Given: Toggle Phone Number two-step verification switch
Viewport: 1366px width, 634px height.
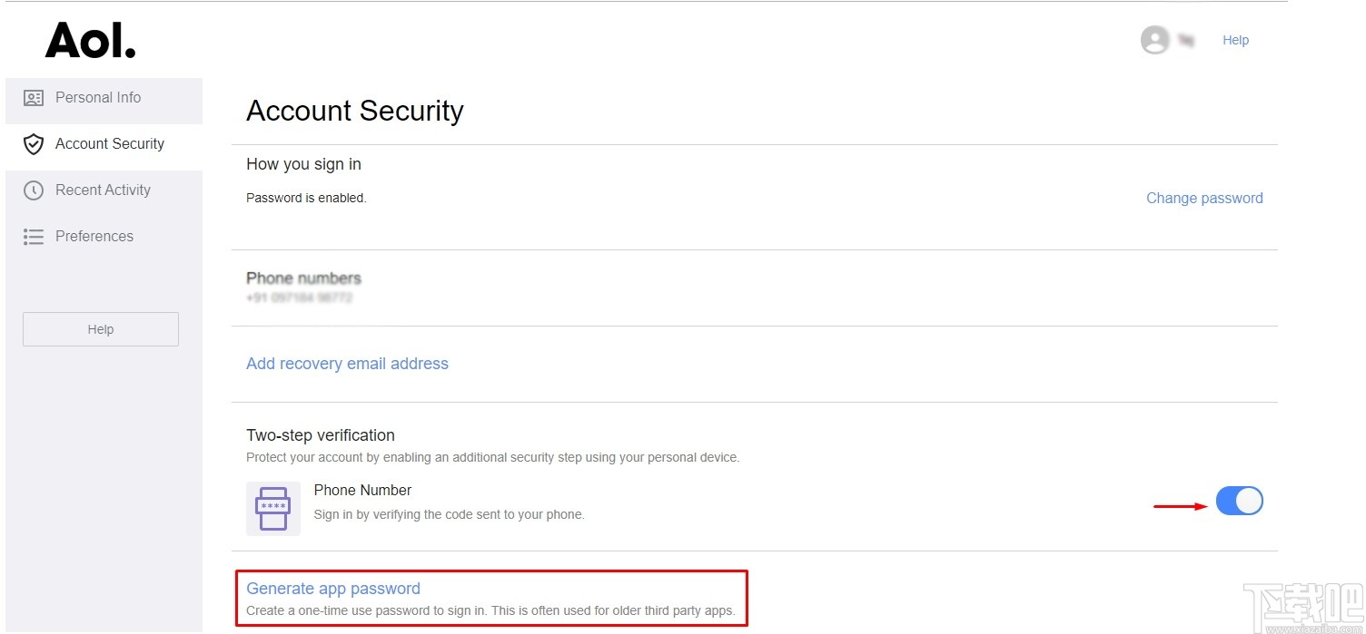Looking at the screenshot, I should [x=1239, y=501].
